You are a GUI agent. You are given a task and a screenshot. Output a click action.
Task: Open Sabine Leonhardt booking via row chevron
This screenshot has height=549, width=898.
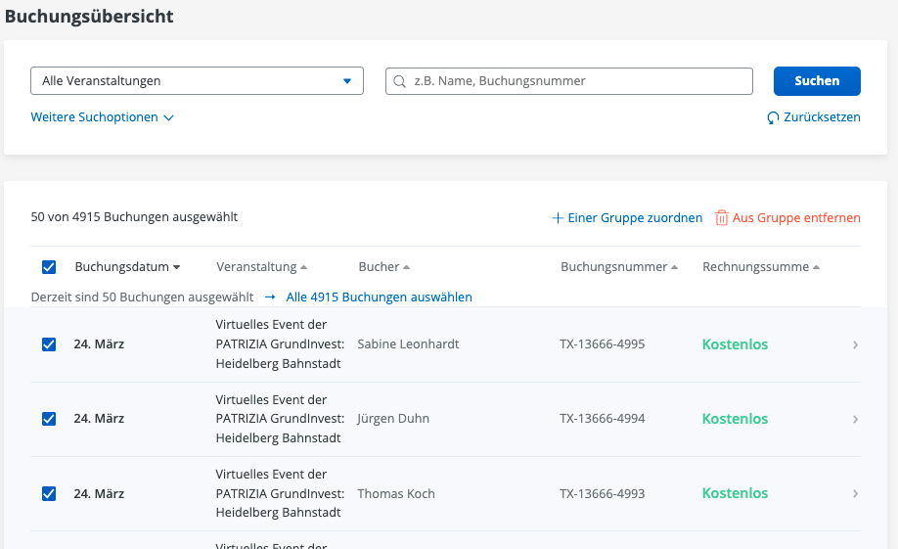[x=855, y=344]
